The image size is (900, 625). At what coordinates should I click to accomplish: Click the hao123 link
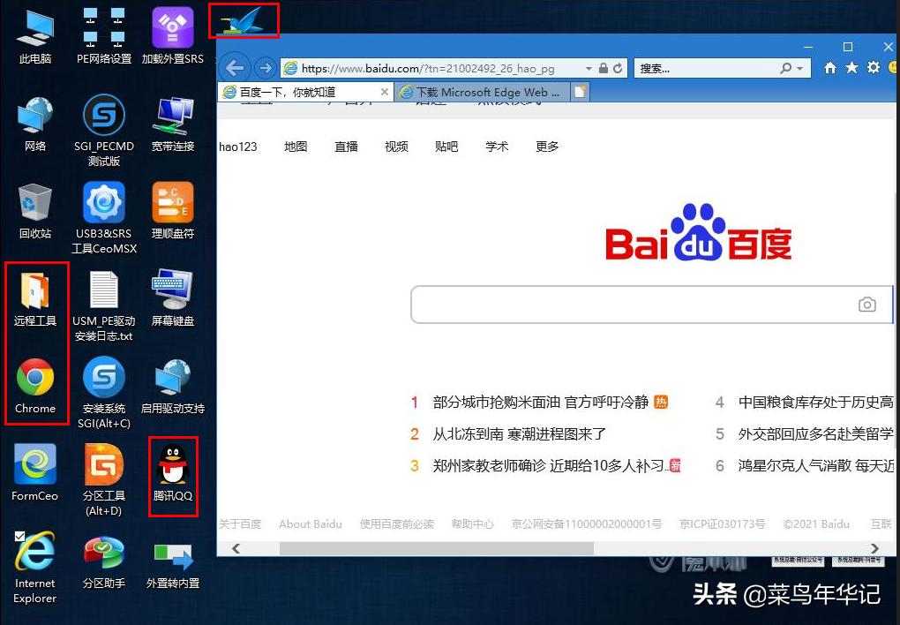click(x=237, y=147)
